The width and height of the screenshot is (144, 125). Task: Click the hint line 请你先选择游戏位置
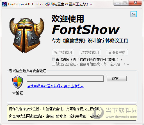coord(56,109)
